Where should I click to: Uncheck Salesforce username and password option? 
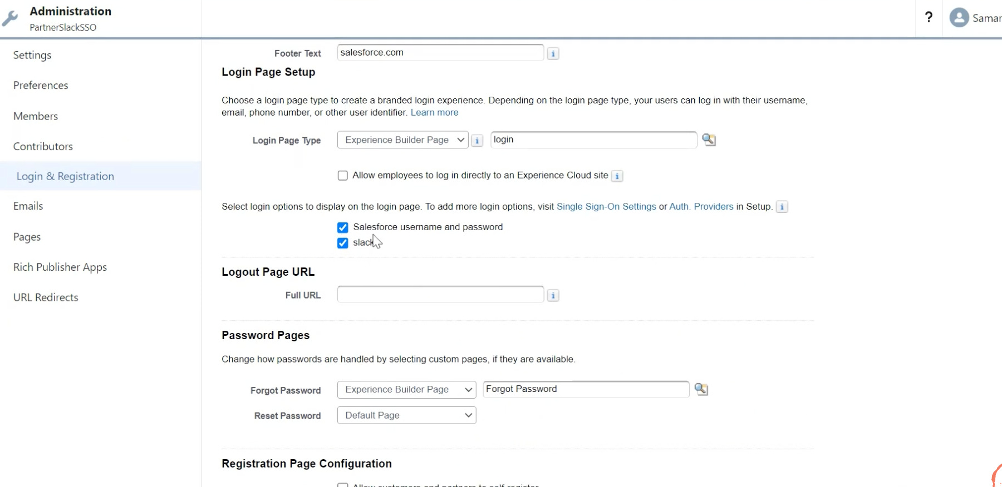click(343, 227)
